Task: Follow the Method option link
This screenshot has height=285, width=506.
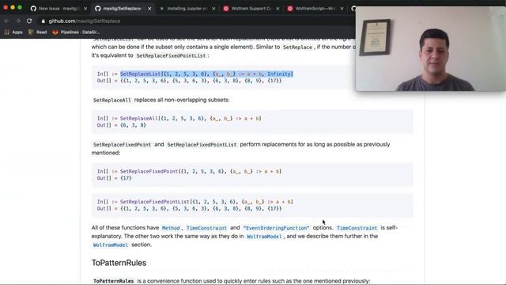Action: click(171, 228)
